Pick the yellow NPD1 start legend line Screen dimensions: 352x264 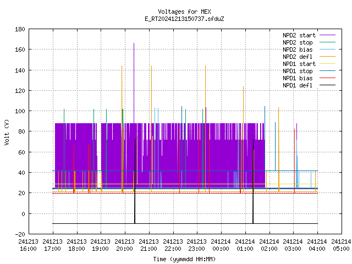point(327,64)
